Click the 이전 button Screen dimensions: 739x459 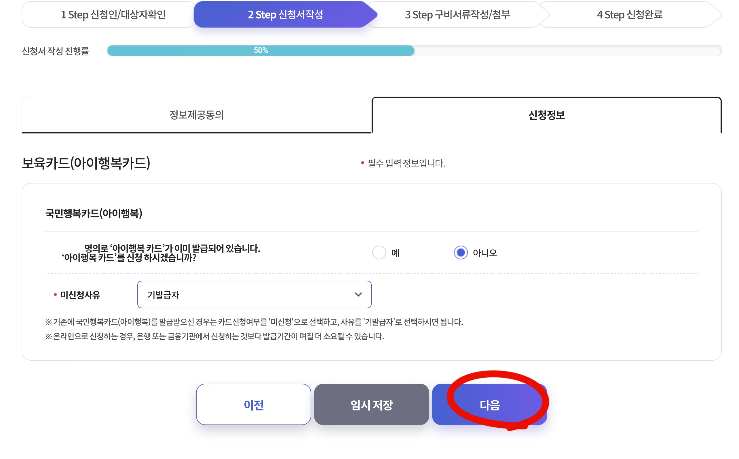coord(253,404)
